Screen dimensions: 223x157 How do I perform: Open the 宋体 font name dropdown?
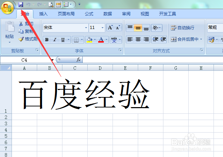(x=86, y=28)
